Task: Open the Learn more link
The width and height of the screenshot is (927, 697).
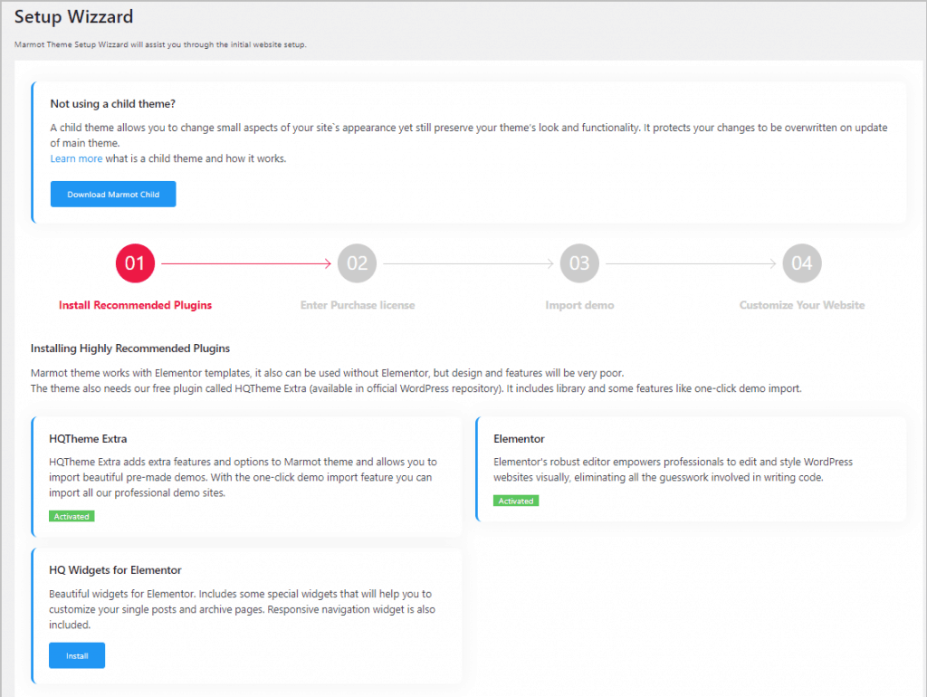Action: (x=76, y=159)
